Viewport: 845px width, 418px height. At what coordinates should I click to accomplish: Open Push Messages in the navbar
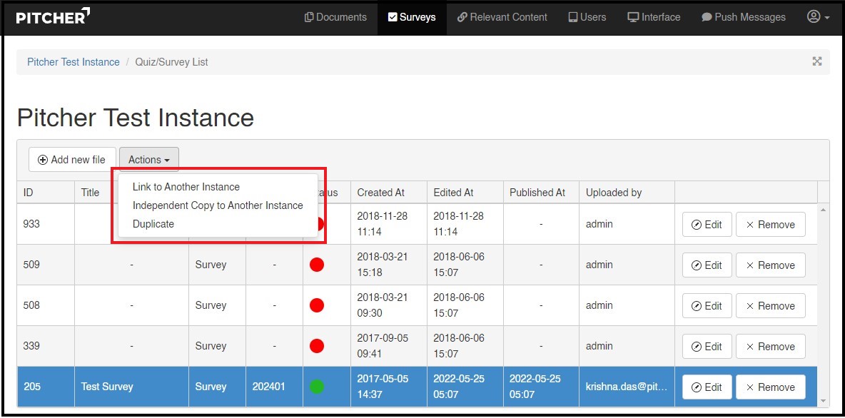tap(743, 17)
